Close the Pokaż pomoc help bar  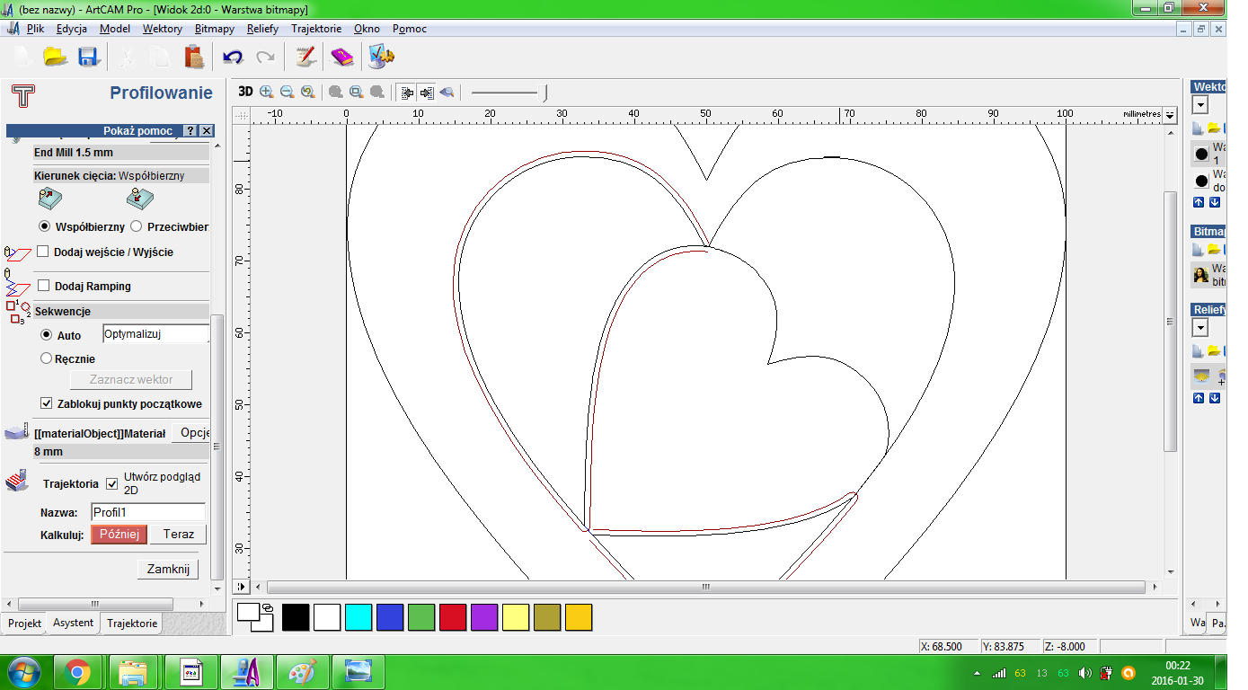207,131
